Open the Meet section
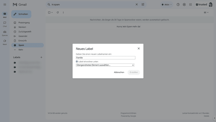 pyautogui.click(x=5, y=42)
